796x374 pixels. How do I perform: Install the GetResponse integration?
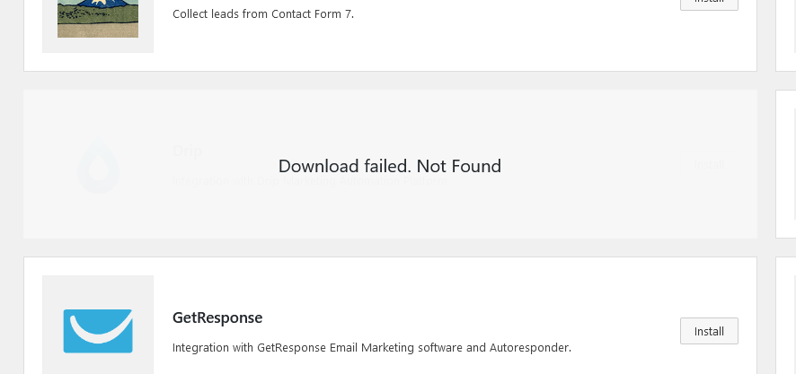point(709,331)
